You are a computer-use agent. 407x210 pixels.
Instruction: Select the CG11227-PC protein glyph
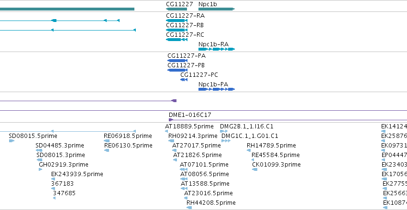coord(184,80)
